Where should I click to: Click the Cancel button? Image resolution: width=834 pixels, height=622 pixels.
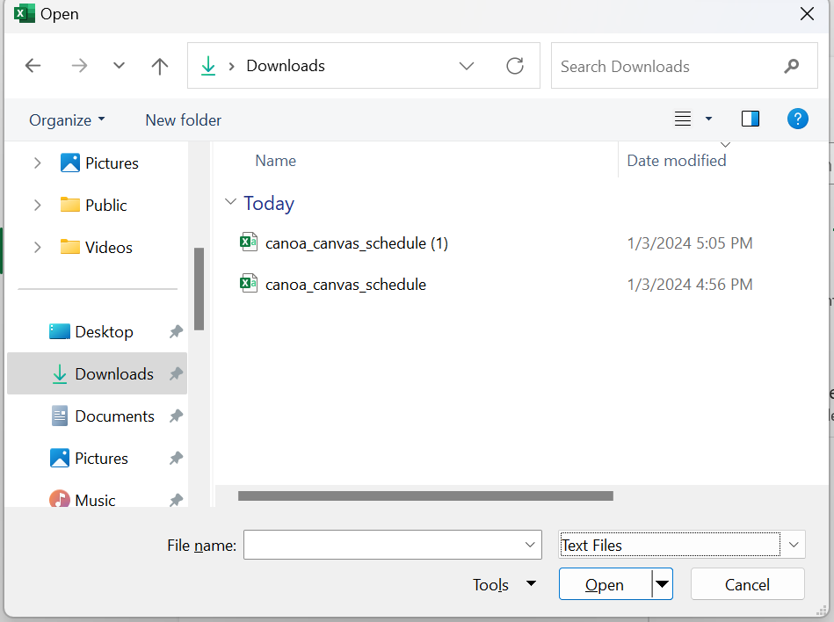click(747, 585)
